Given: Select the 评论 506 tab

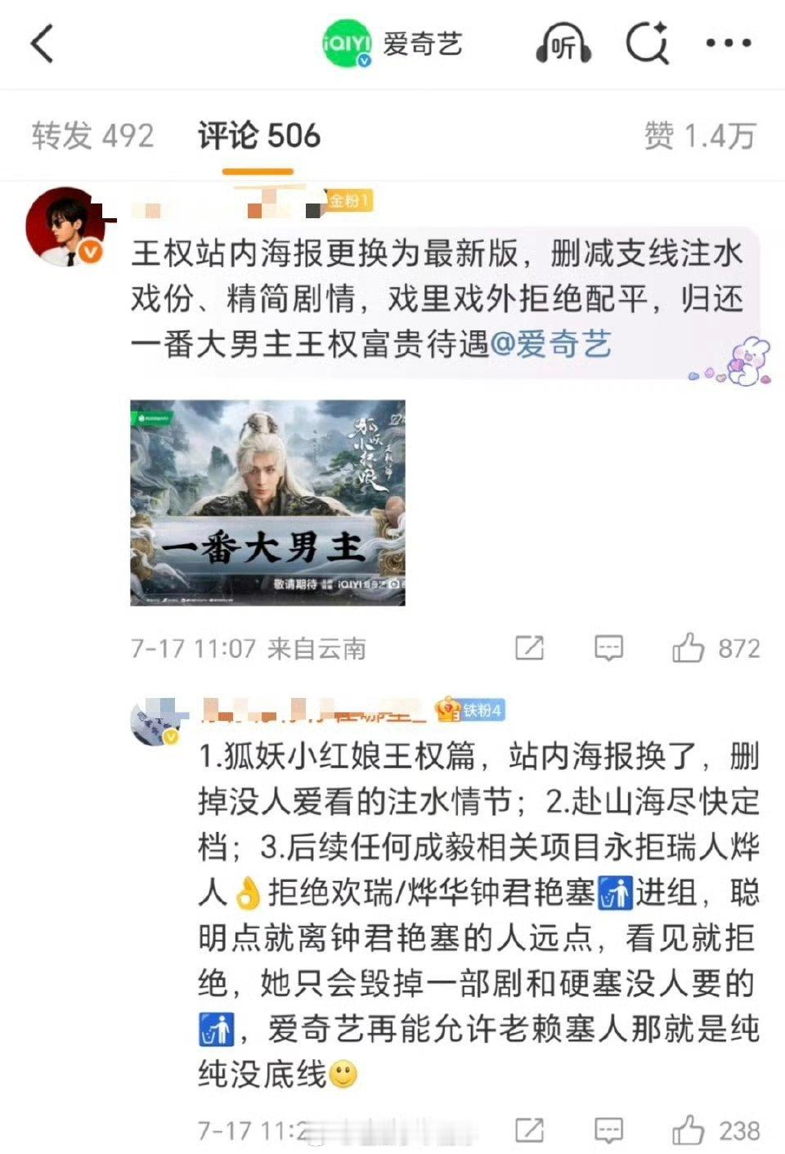Looking at the screenshot, I should pyautogui.click(x=258, y=136).
